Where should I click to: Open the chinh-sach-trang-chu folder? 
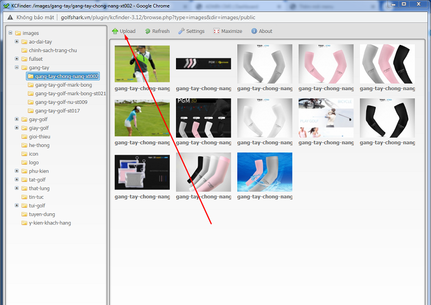click(53, 51)
